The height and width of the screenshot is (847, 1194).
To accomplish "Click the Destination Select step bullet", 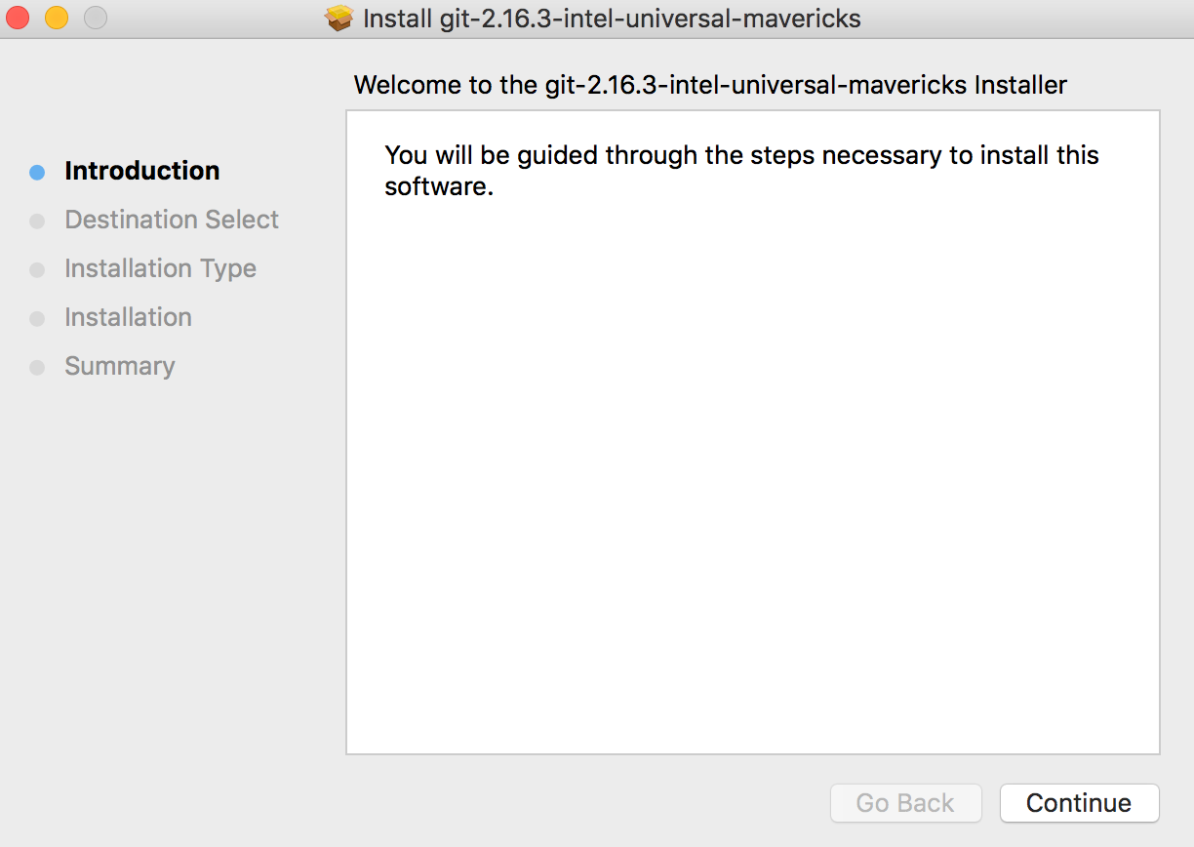I will click(x=37, y=220).
